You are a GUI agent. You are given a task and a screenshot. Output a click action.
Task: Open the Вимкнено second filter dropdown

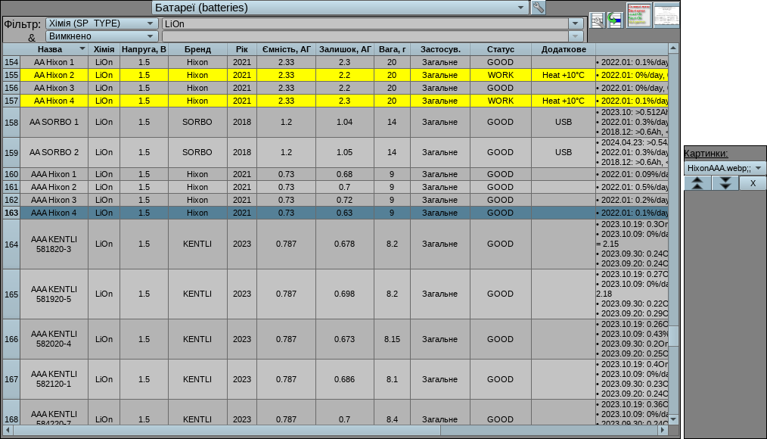tap(150, 36)
